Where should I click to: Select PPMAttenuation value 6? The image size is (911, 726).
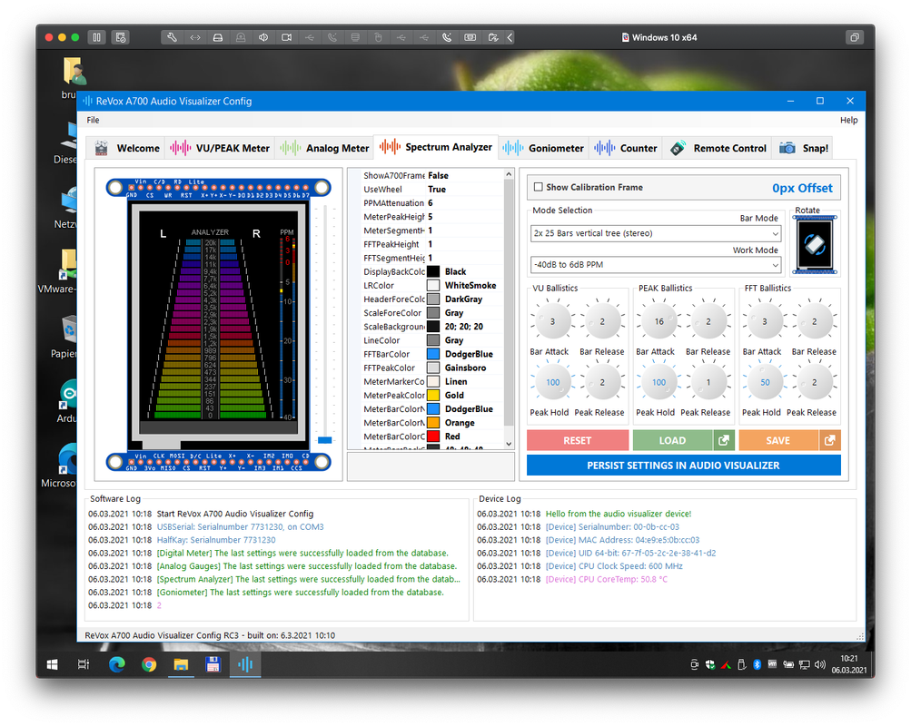click(431, 203)
